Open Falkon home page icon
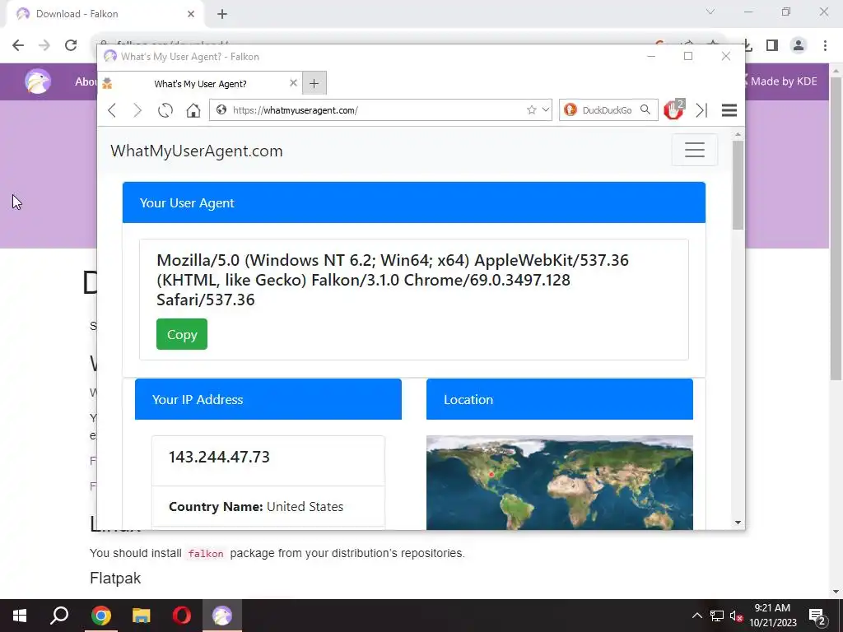Image resolution: width=843 pixels, height=632 pixels. coord(193,110)
